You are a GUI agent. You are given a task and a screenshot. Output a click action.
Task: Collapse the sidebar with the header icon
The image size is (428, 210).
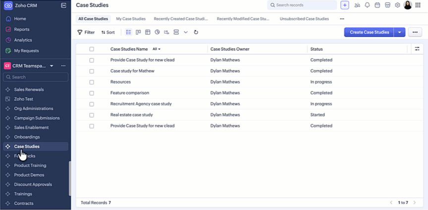coord(63,5)
